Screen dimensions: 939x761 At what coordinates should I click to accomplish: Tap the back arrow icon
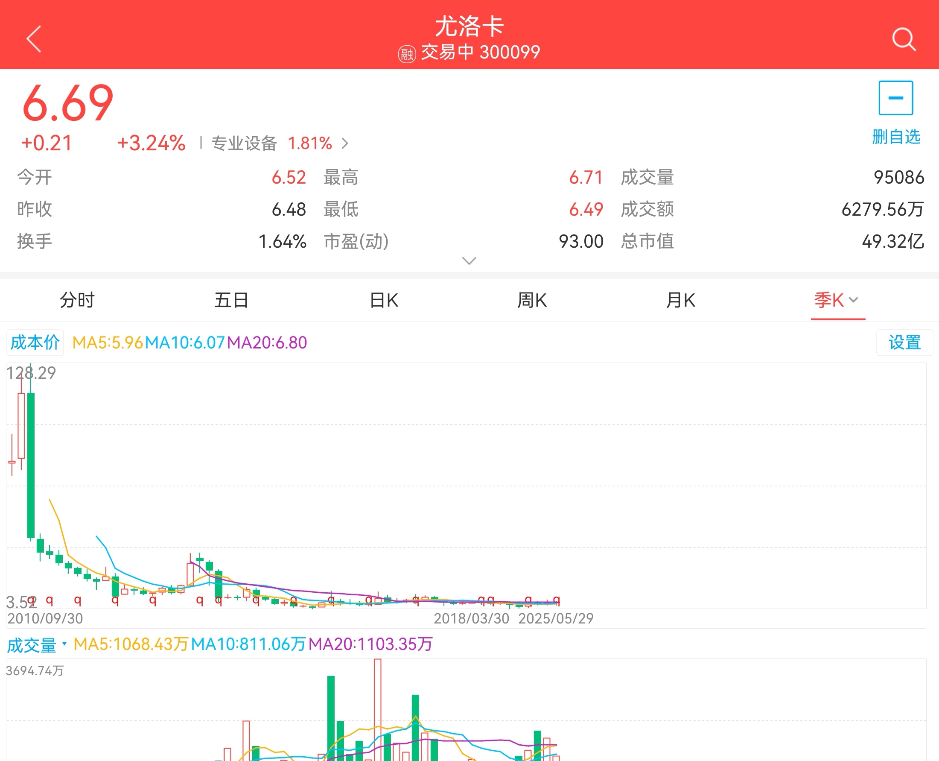tap(34, 39)
